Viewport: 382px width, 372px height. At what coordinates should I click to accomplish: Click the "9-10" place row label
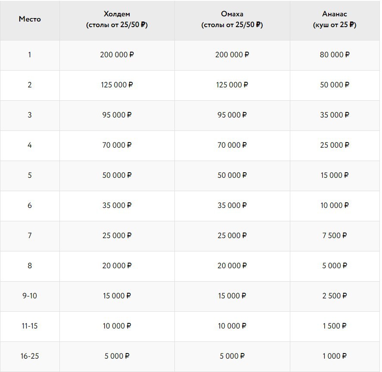[30, 296]
